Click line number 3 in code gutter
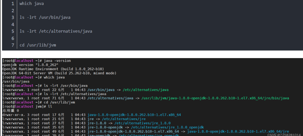Viewport: 303px width, 136px height. [x=13, y=17]
